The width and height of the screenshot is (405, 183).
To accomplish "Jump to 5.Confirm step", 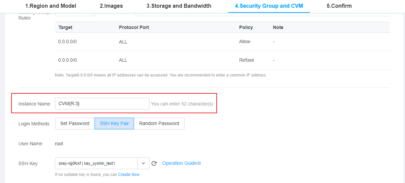I will coord(339,6).
